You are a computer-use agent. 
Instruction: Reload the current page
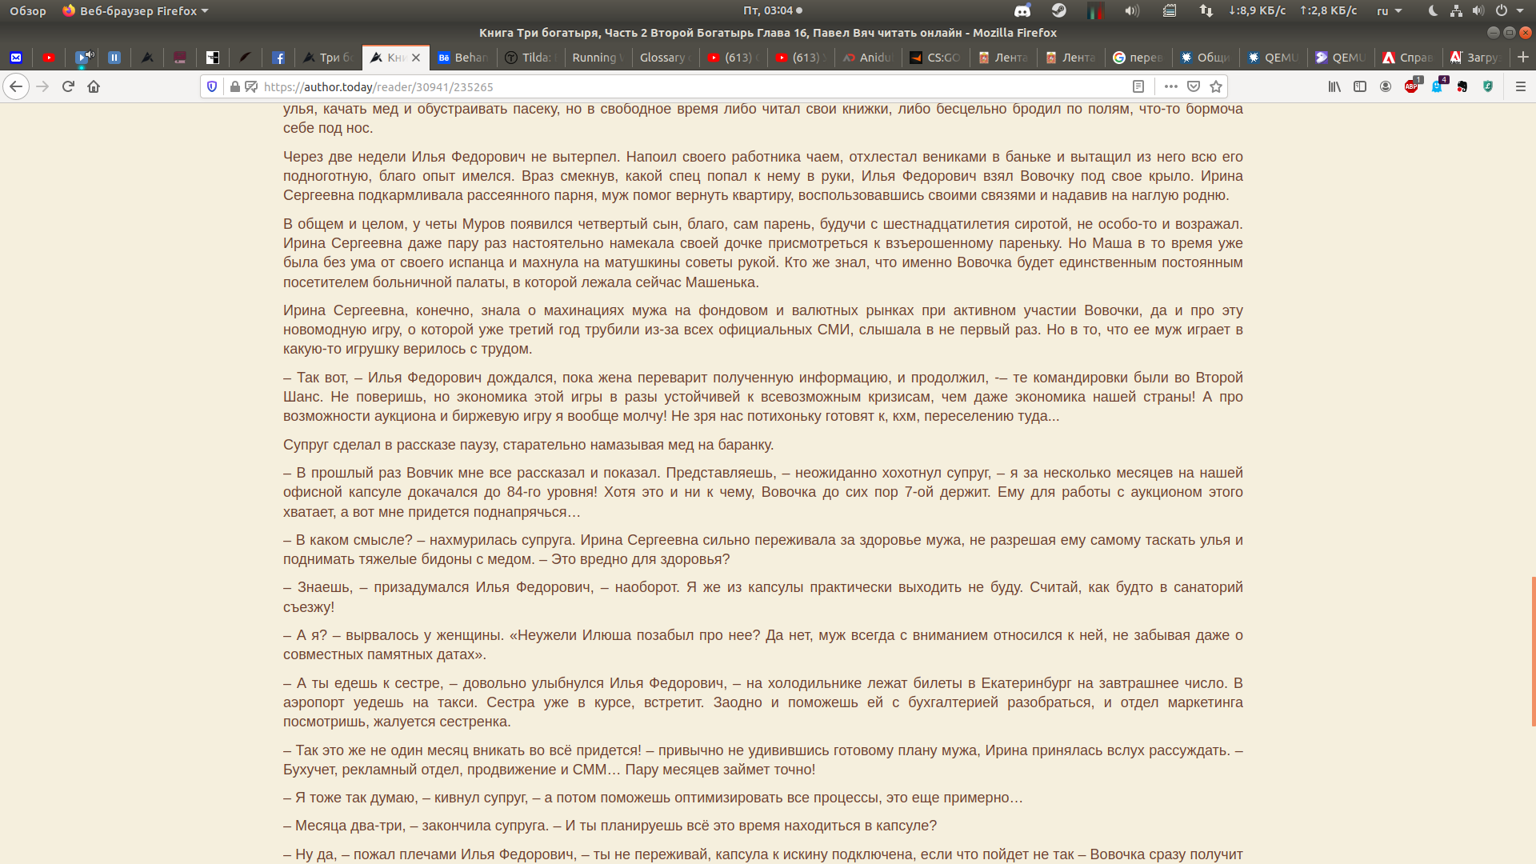(68, 86)
